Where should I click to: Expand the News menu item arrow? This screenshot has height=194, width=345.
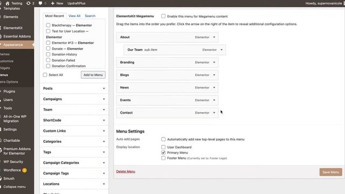click(214, 87)
